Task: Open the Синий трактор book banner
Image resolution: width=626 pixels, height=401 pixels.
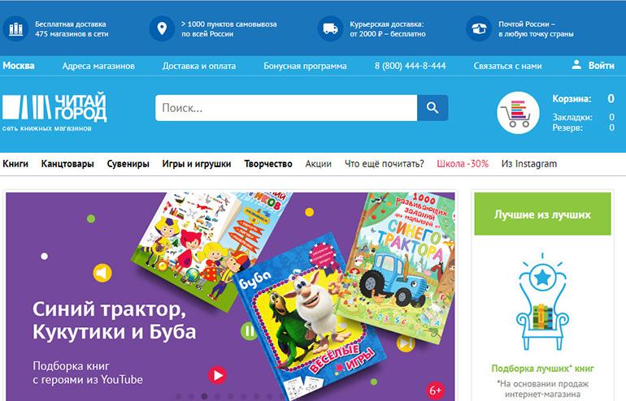Action: coord(230,296)
